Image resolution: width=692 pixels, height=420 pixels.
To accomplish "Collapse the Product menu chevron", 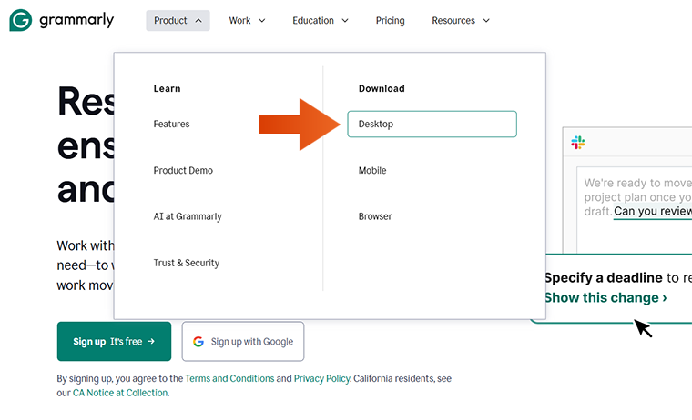I will 198,21.
